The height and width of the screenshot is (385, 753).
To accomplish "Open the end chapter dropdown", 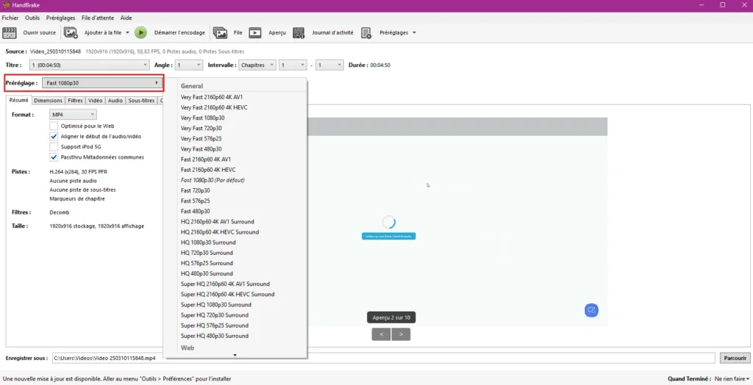I will [x=329, y=65].
